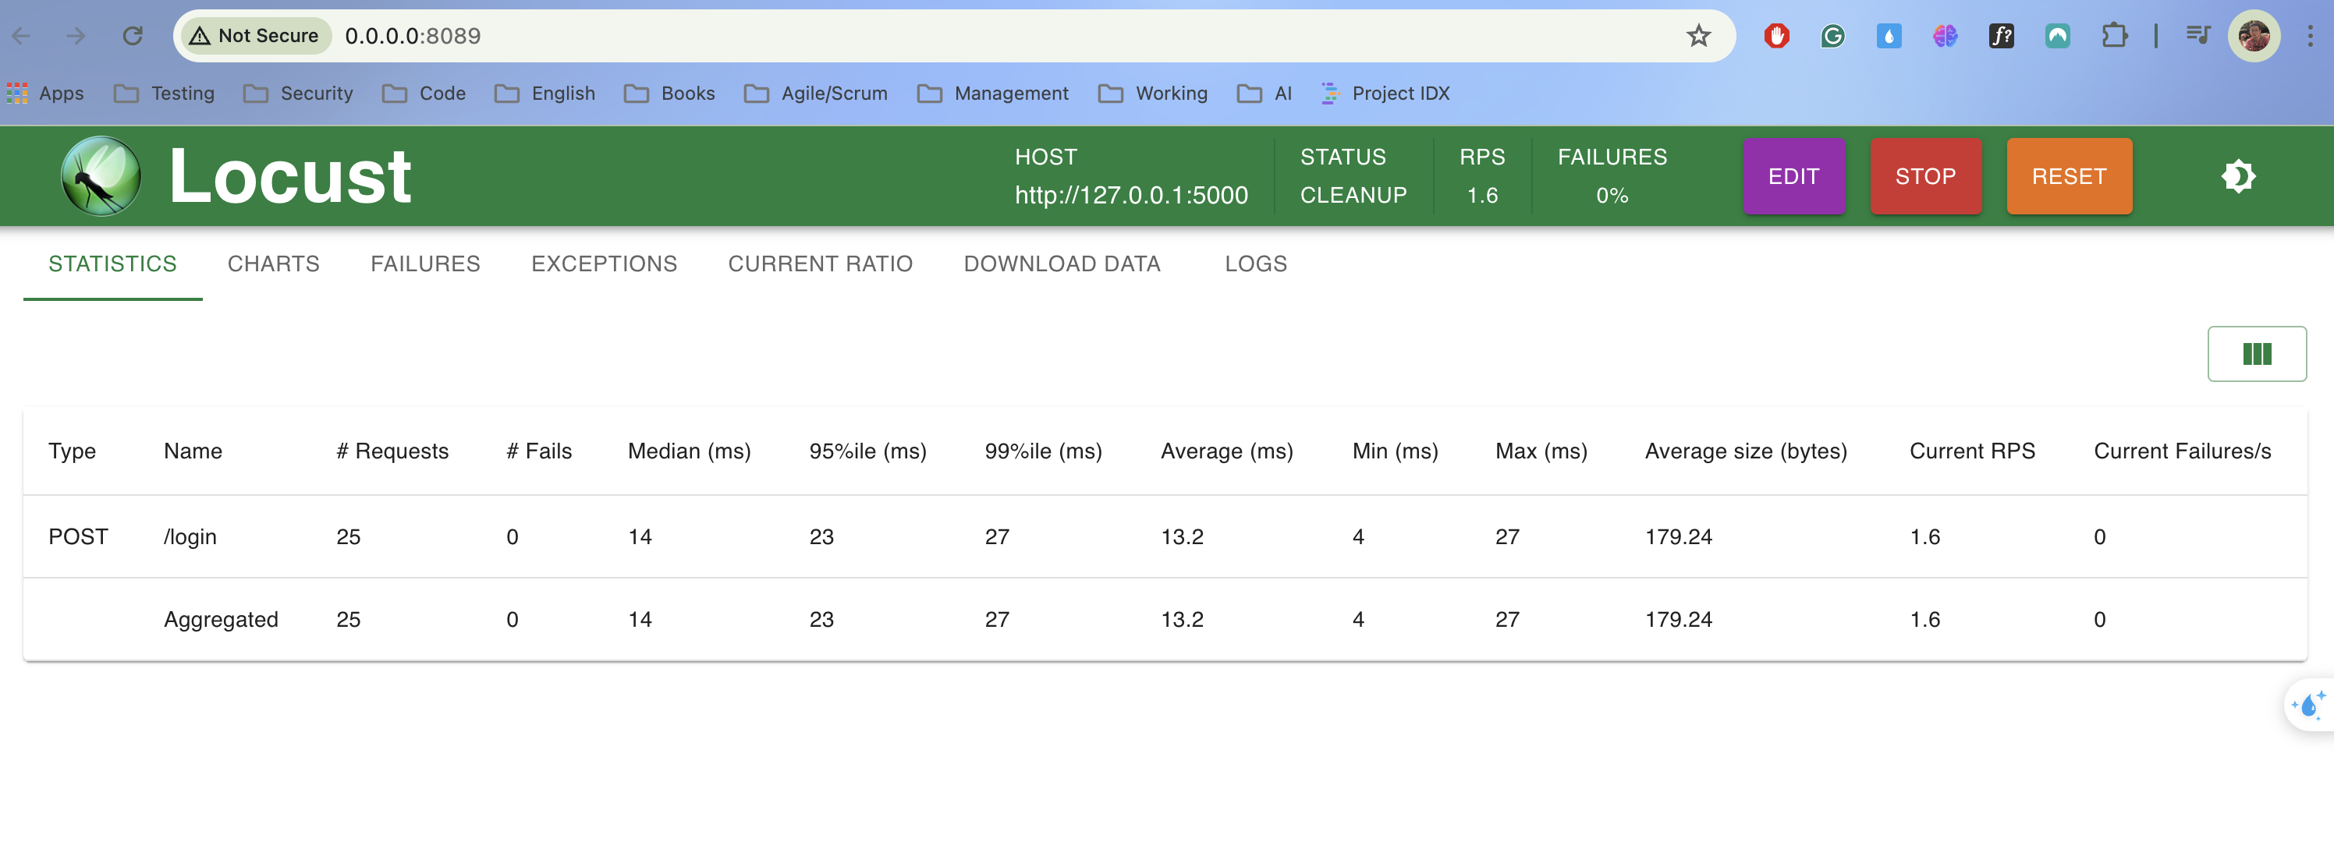Click the 99%ile (ms) column header

[x=1043, y=451]
